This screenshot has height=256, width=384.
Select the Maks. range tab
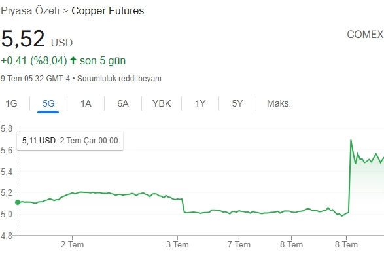point(279,103)
